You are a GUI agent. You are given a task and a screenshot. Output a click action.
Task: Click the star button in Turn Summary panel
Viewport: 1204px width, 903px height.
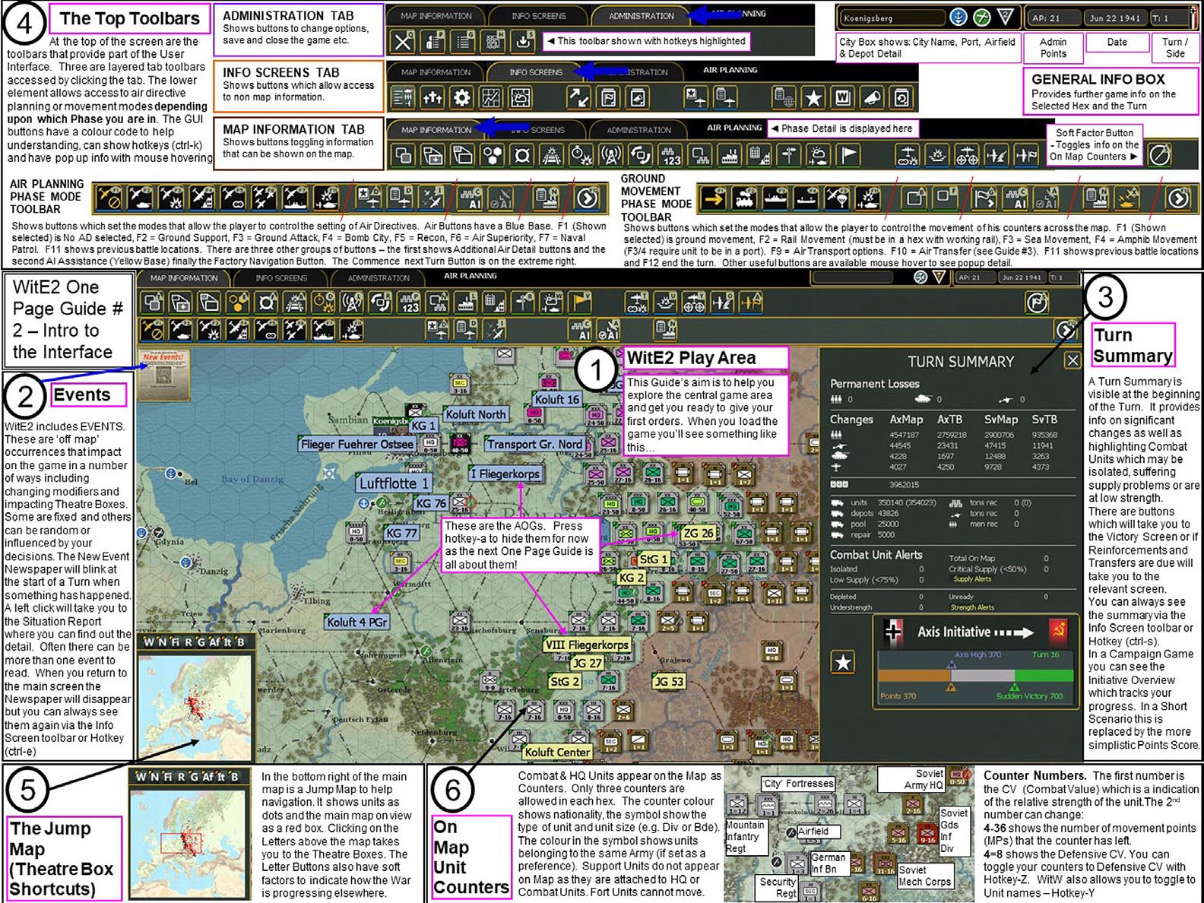coord(843,662)
